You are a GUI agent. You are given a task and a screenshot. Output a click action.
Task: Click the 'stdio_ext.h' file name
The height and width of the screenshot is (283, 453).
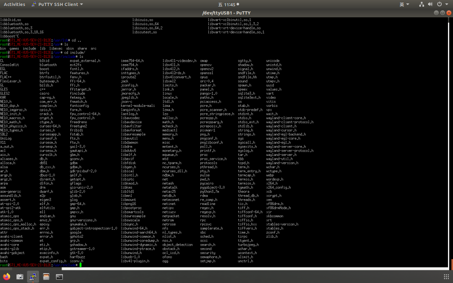click(248, 122)
